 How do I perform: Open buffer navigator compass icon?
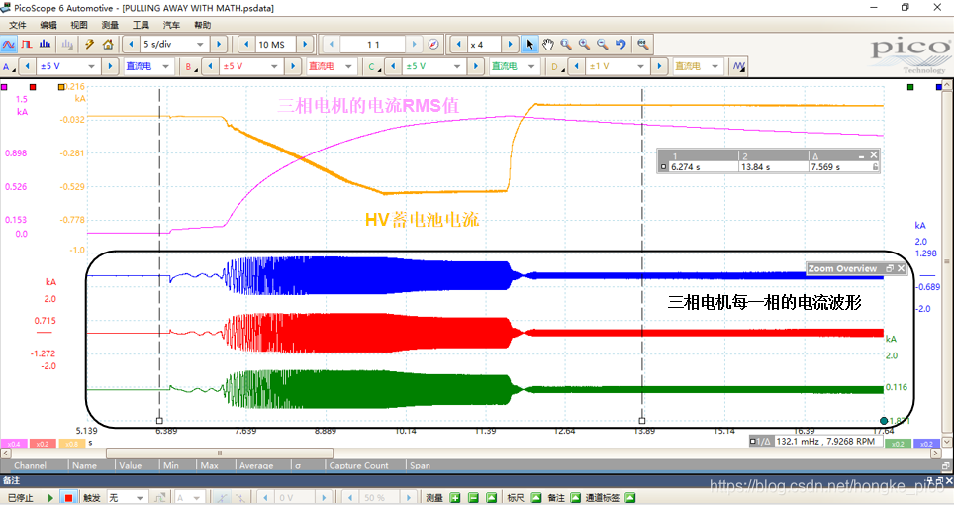pyautogui.click(x=433, y=45)
